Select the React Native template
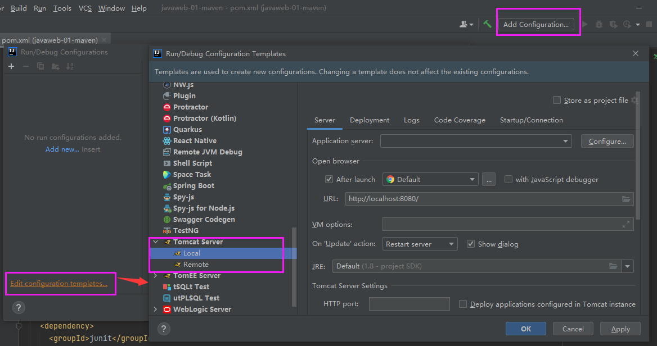This screenshot has width=657, height=346. point(195,141)
